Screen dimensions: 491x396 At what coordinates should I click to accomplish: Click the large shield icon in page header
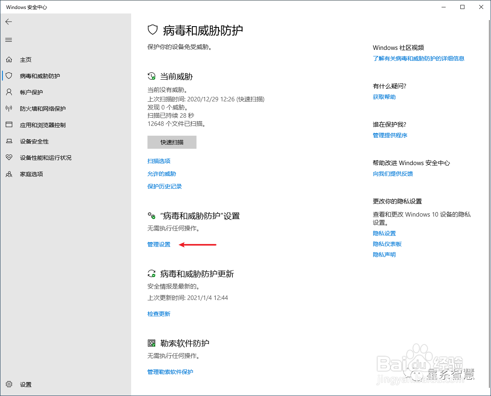pyautogui.click(x=152, y=30)
